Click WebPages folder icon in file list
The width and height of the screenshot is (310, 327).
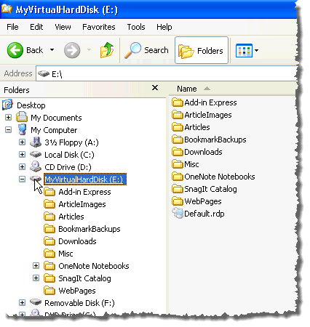178,201
